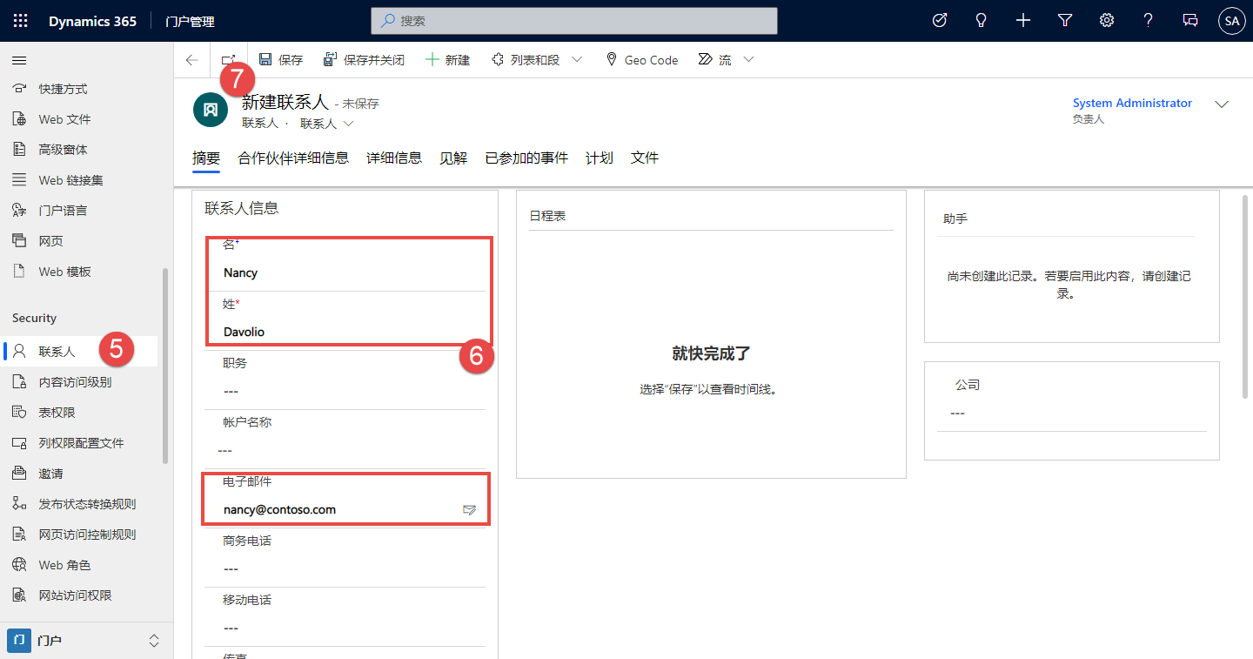Screen dimensions: 1253x659
Task: Expand the 门户 area switcher at bottom
Action: coord(153,640)
